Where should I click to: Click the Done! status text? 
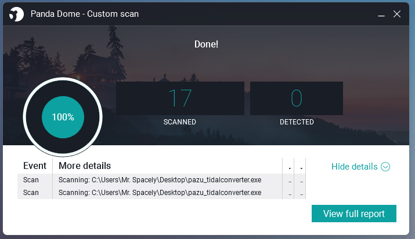(x=206, y=44)
